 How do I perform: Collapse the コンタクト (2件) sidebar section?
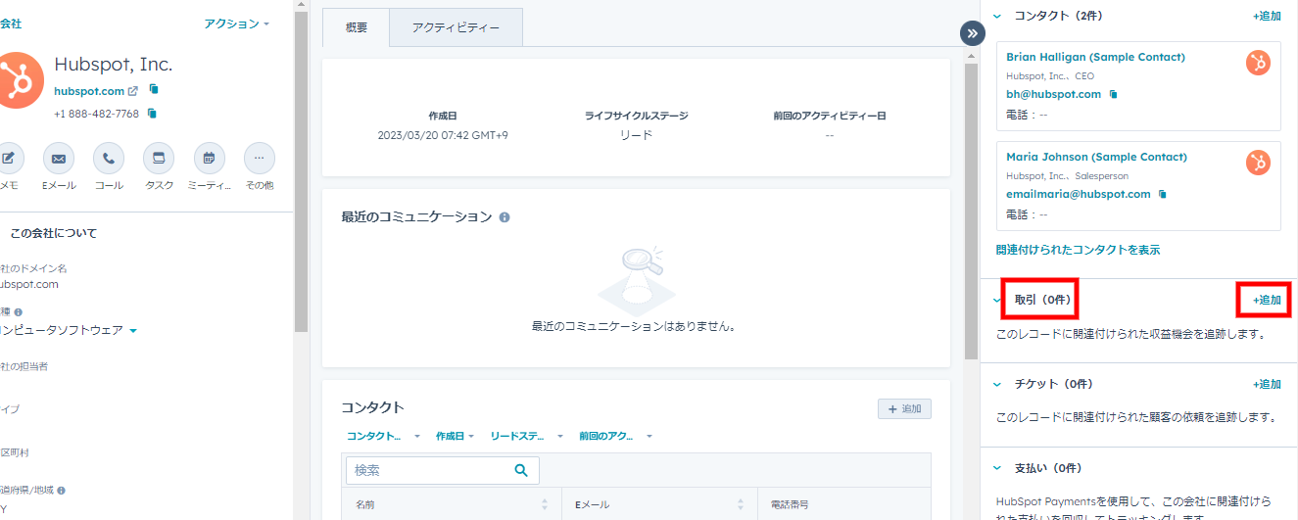click(x=997, y=16)
